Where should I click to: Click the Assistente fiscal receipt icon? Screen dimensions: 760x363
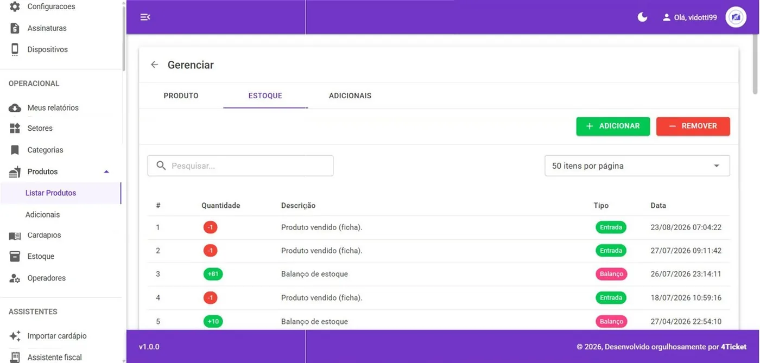[15, 357]
